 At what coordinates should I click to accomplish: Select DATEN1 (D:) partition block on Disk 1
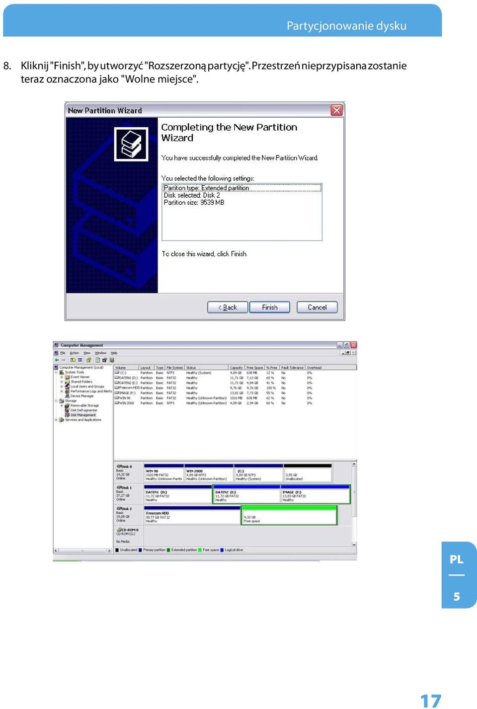pyautogui.click(x=178, y=494)
